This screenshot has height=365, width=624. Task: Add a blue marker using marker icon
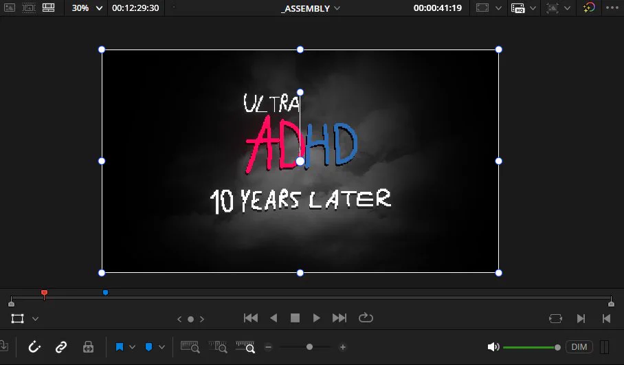[149, 347]
